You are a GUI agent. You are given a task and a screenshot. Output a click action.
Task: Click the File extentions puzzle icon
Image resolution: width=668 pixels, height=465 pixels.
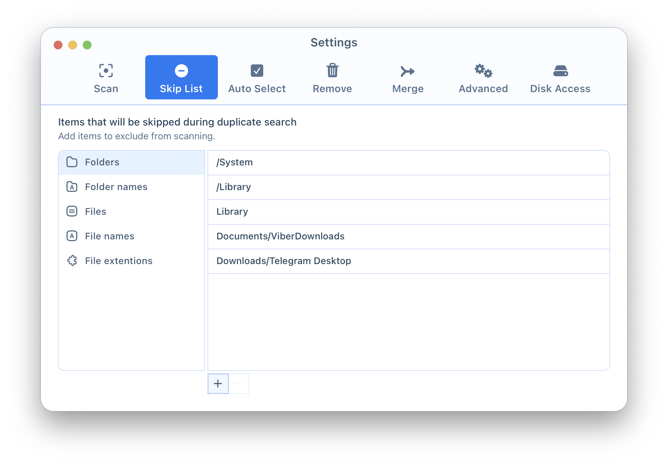tap(72, 261)
